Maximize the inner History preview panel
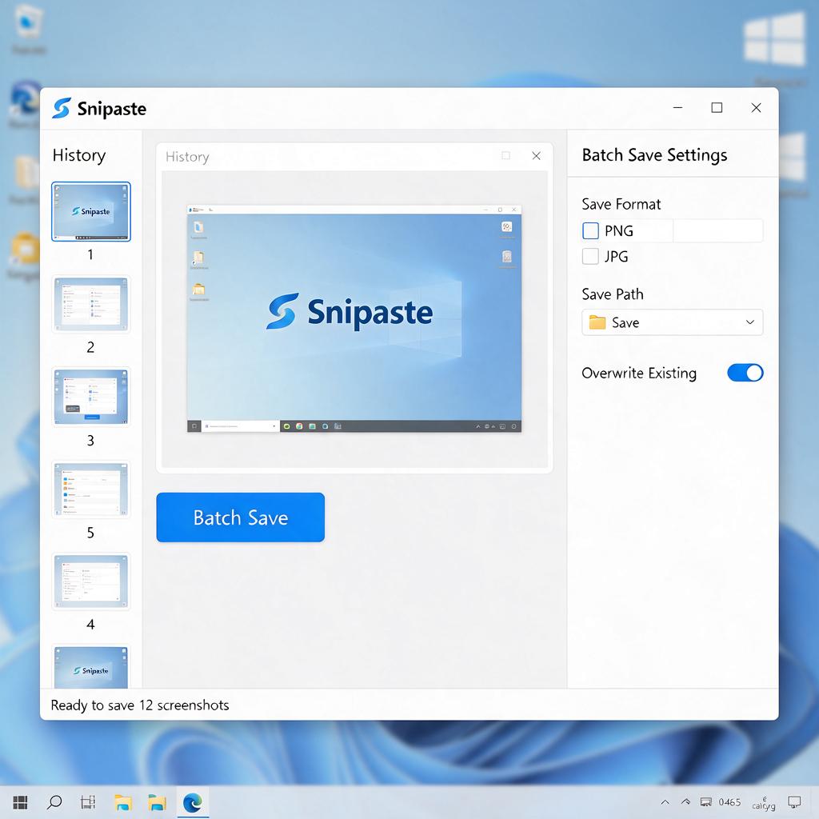 [505, 156]
